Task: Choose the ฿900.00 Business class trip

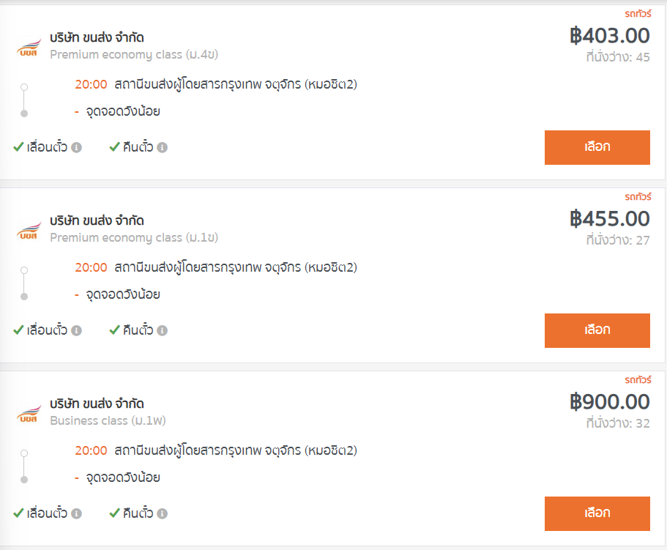Action: point(597,513)
